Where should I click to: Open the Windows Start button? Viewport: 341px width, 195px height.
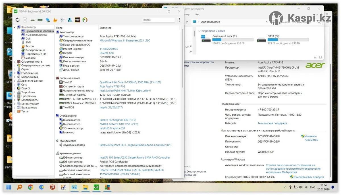(9, 187)
